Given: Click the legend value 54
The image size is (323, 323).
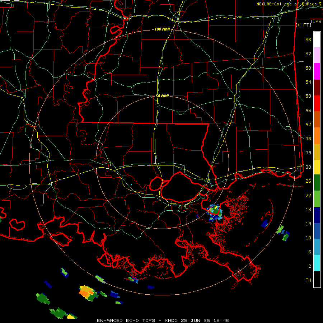Looking at the screenshot, I should coord(308,82).
